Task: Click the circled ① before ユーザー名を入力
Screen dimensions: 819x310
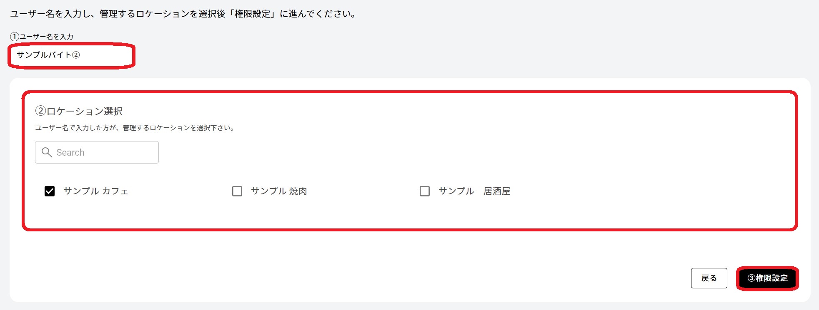Action: click(x=15, y=37)
